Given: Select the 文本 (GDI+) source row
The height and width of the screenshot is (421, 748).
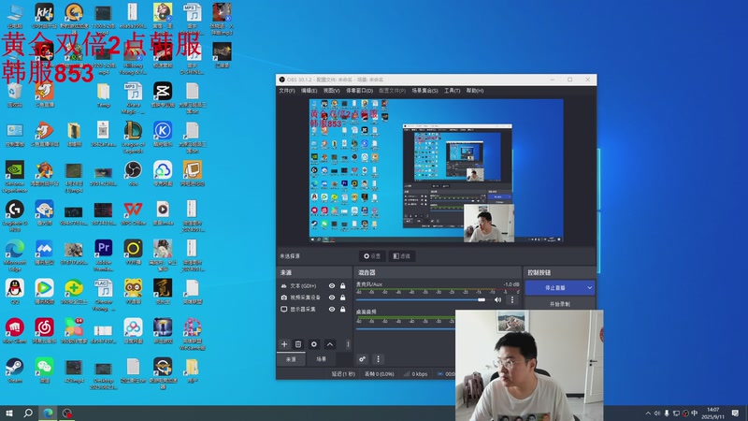Looking at the screenshot, I should 314,286.
